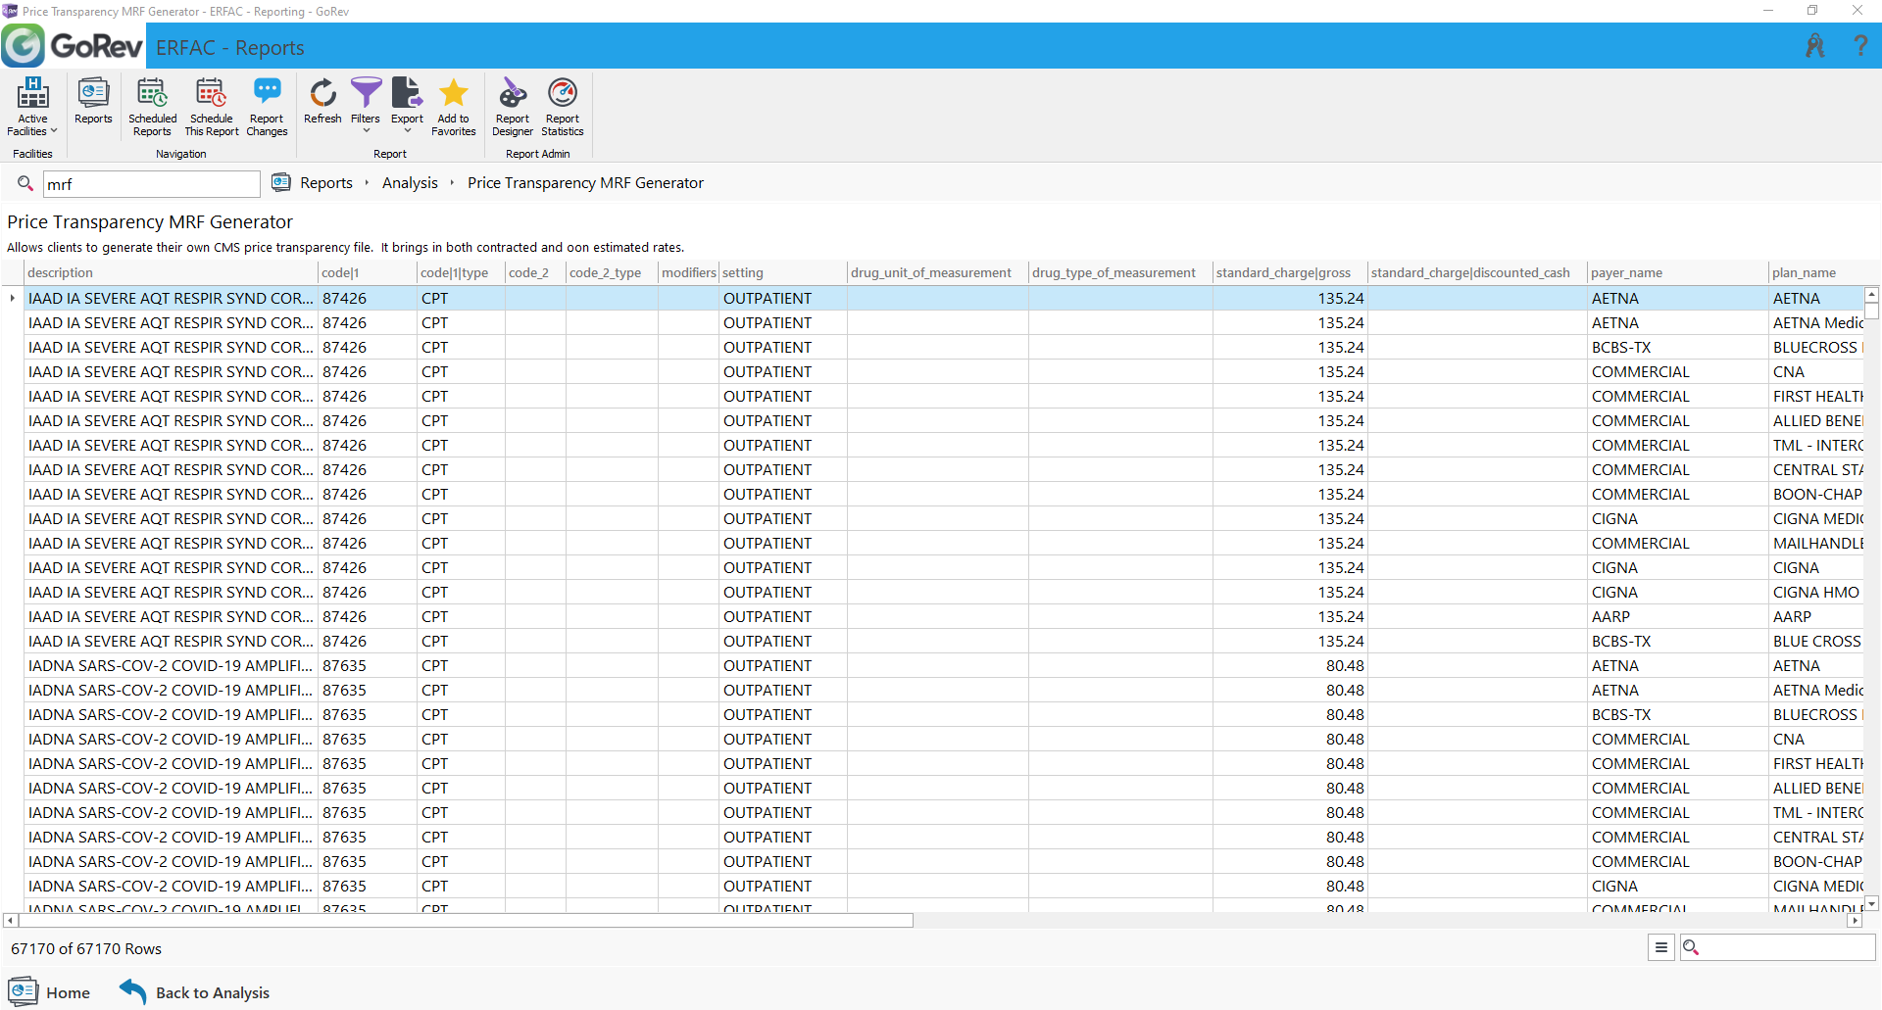Click the user figure icon in header
This screenshot has height=1010, width=1882.
[x=1815, y=45]
